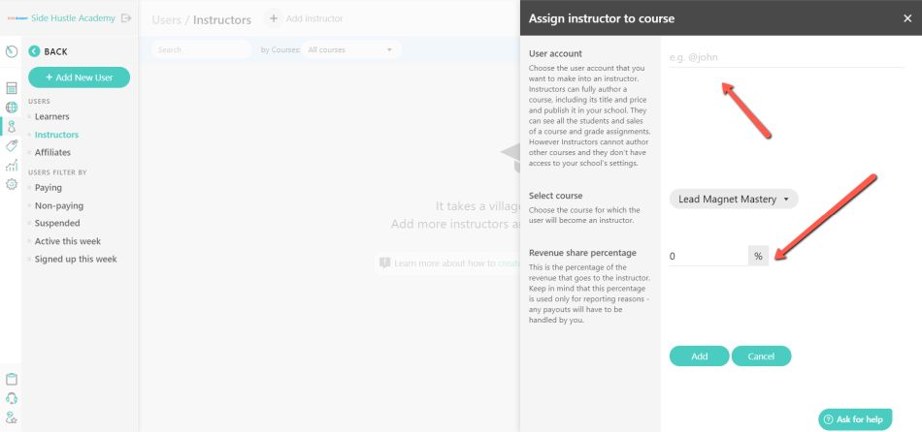Click the revenue share percentage field
Viewport: 922px width, 432px height.
pos(708,256)
